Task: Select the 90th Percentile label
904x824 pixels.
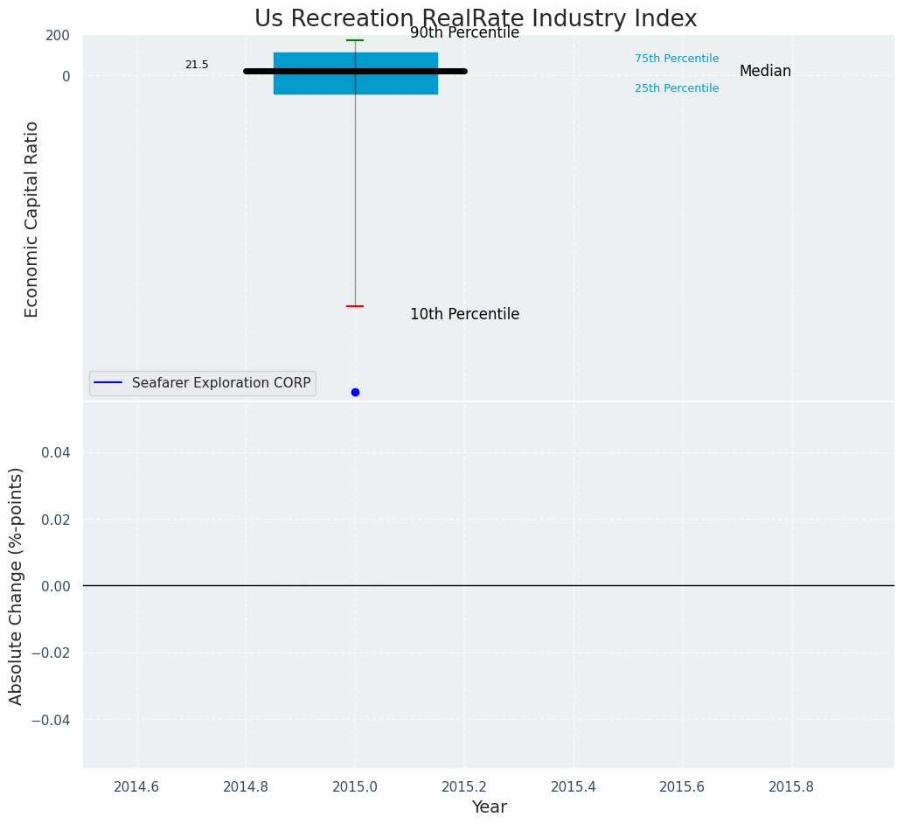Action: (464, 33)
